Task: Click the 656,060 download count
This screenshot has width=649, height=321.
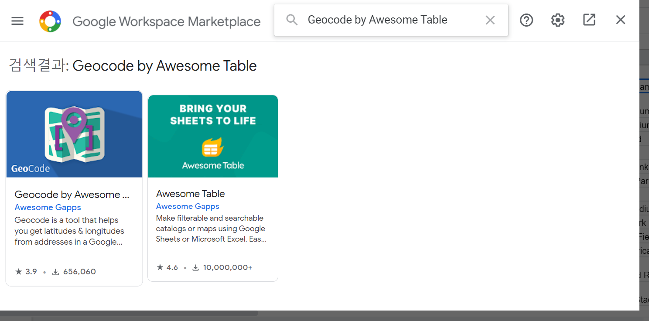Action: [74, 272]
